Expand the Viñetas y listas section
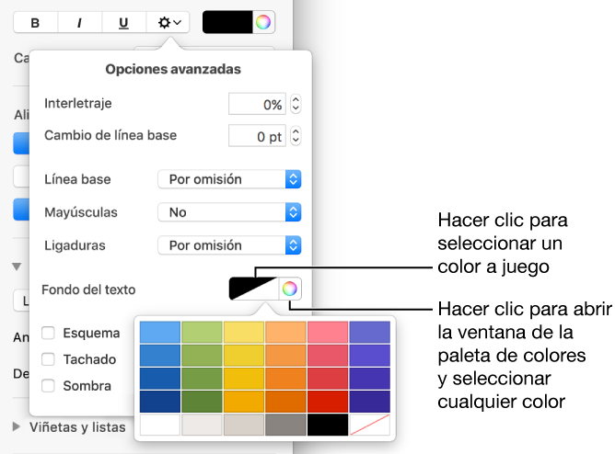Screen dimensions: 615x454 (16, 426)
